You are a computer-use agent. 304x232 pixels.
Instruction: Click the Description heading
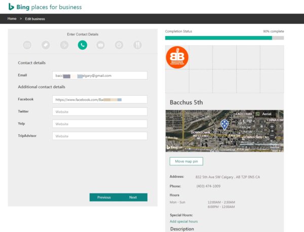coord(182,229)
